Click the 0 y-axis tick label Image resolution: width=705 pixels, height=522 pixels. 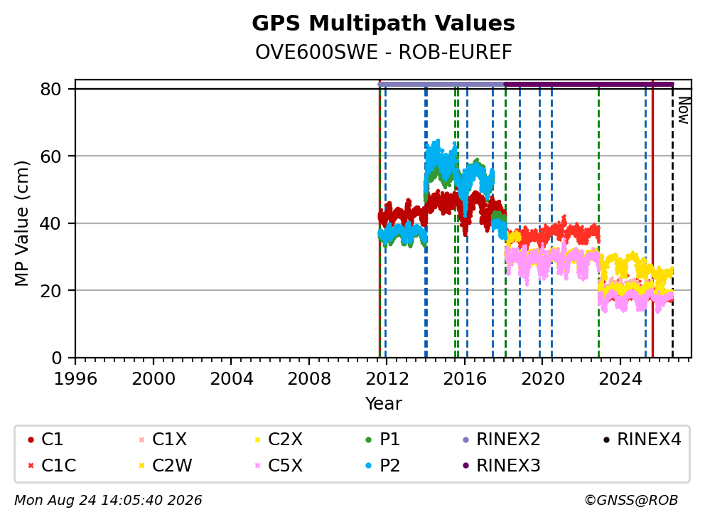(56, 358)
